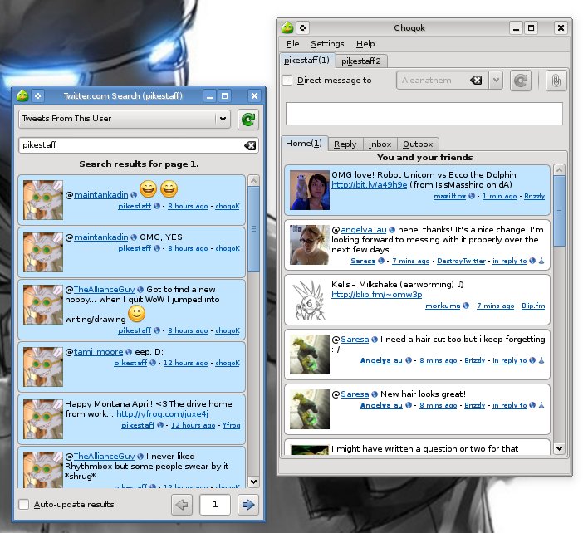Click the reload friends list icon

point(521,81)
